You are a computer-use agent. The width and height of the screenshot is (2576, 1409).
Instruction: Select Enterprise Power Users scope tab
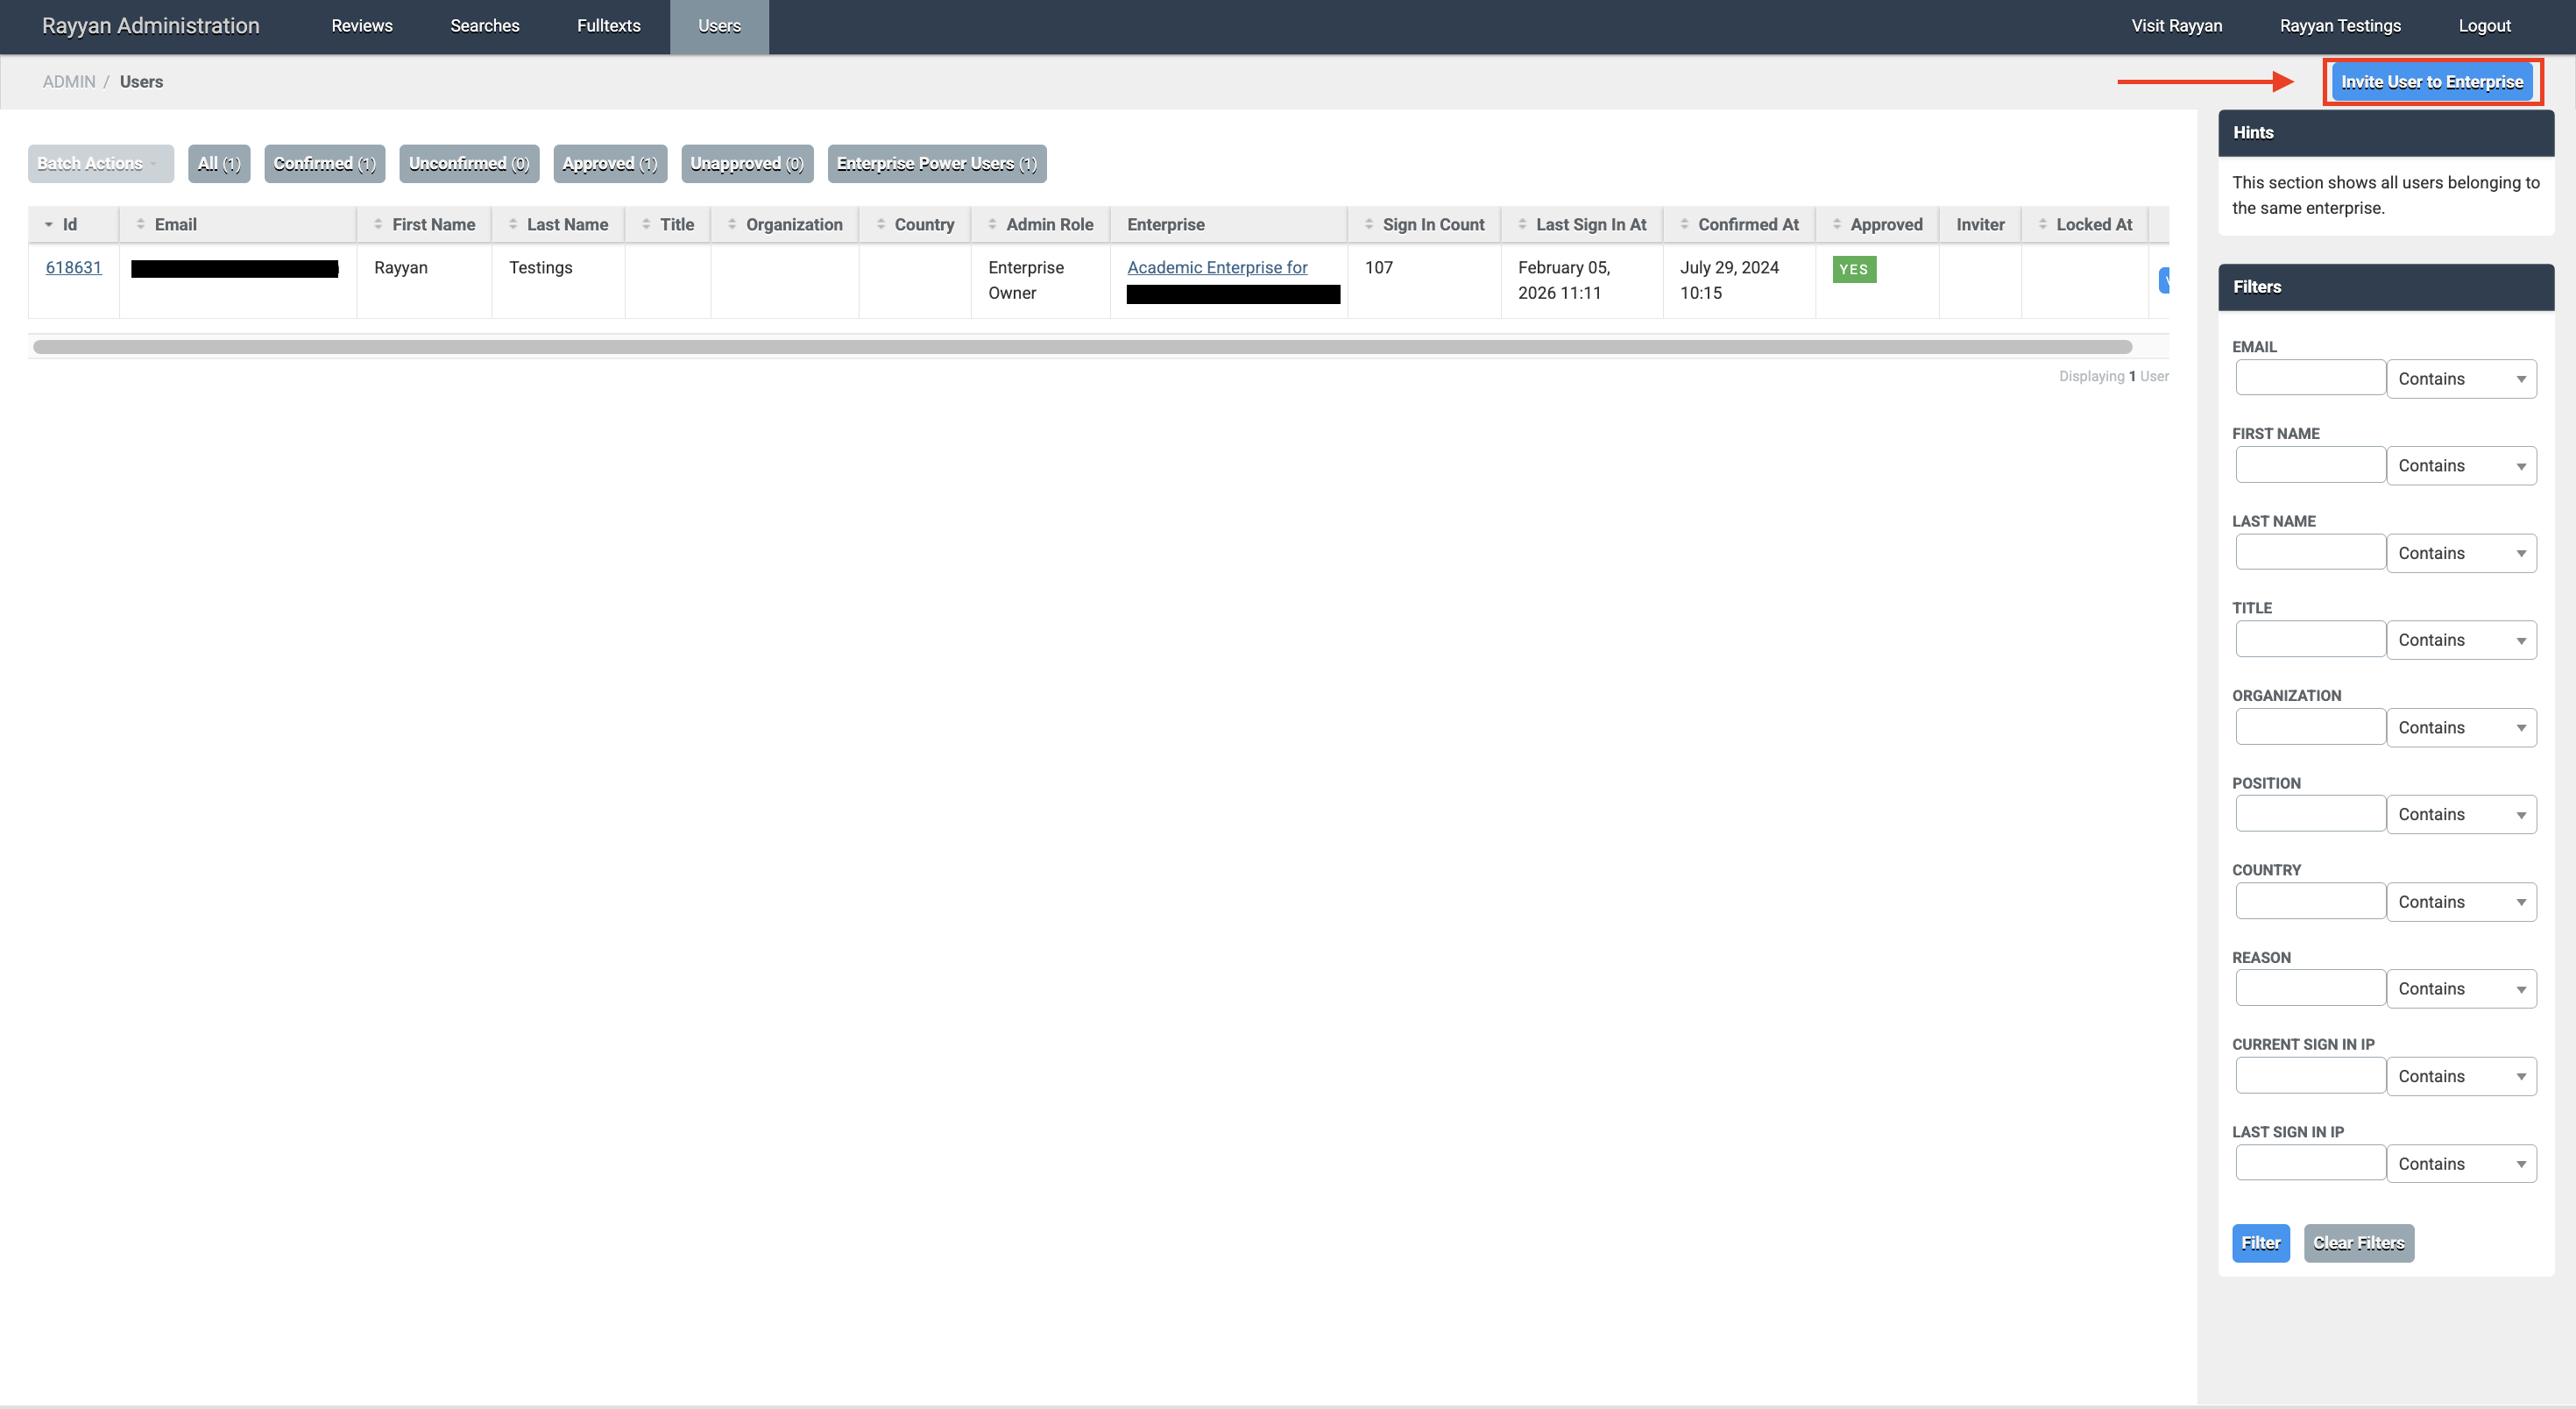click(936, 164)
